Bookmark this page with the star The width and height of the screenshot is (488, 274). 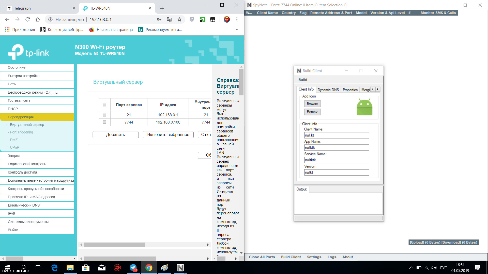pyautogui.click(x=179, y=20)
